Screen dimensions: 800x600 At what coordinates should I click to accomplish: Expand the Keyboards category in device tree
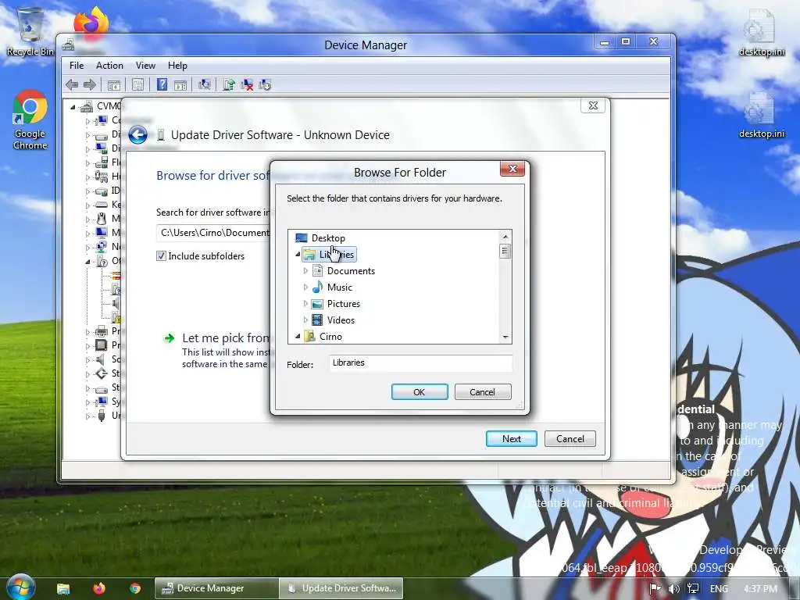[87, 205]
